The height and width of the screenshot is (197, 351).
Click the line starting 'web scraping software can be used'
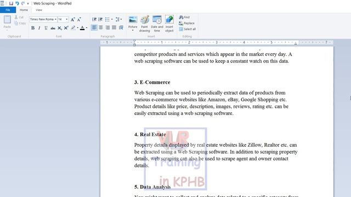tap(212, 61)
